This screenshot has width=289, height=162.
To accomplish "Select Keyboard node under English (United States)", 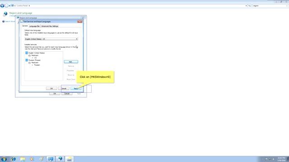I will tap(35, 55).
